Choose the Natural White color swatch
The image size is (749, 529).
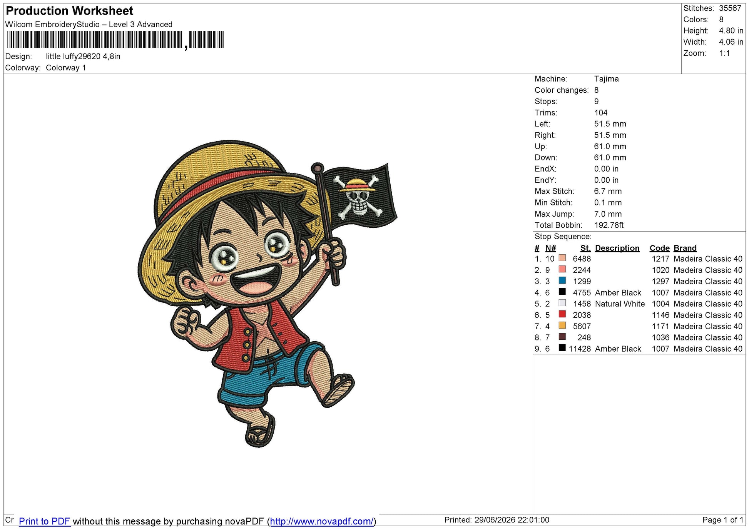pyautogui.click(x=562, y=303)
